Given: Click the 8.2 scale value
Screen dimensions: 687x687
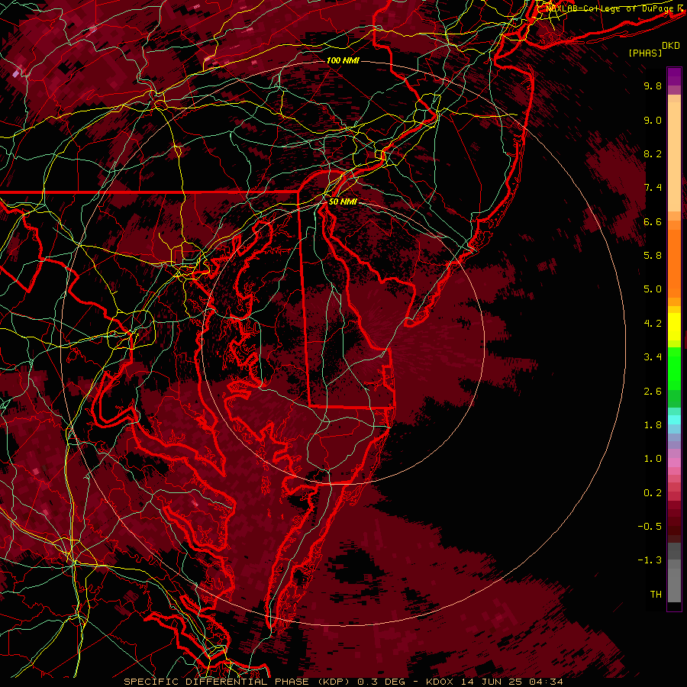Looking at the screenshot, I should 653,153.
